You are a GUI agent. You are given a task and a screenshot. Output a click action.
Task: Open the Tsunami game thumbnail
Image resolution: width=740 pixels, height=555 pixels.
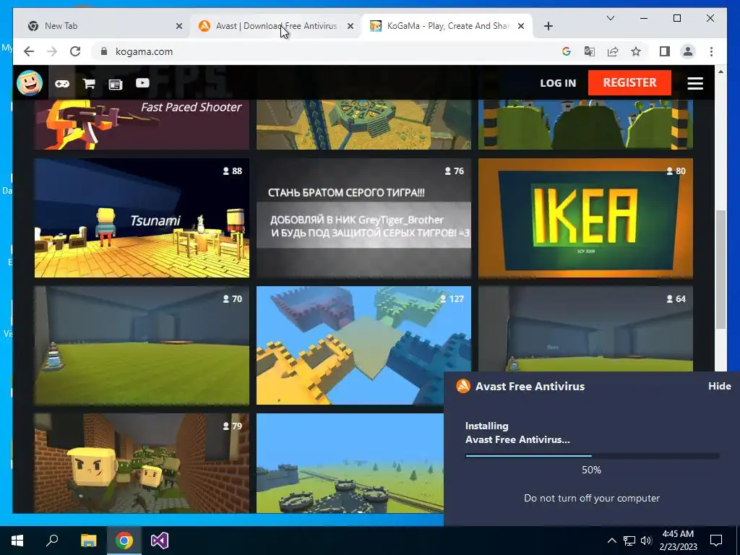coord(142,218)
